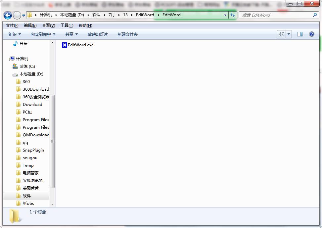
Task: Click the search magnifier icon
Action: pyautogui.click(x=315, y=15)
